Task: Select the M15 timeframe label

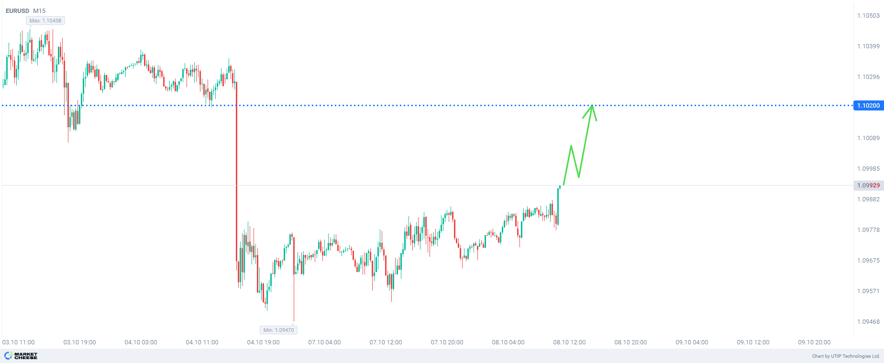Action: coord(39,11)
